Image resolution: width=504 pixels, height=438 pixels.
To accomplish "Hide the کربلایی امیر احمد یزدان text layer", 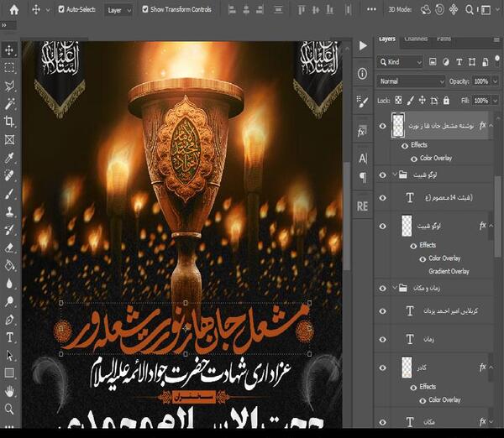I will (x=382, y=311).
